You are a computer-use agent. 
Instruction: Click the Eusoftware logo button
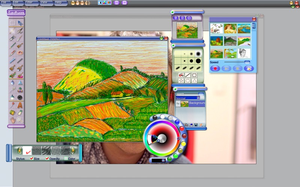click(16, 13)
